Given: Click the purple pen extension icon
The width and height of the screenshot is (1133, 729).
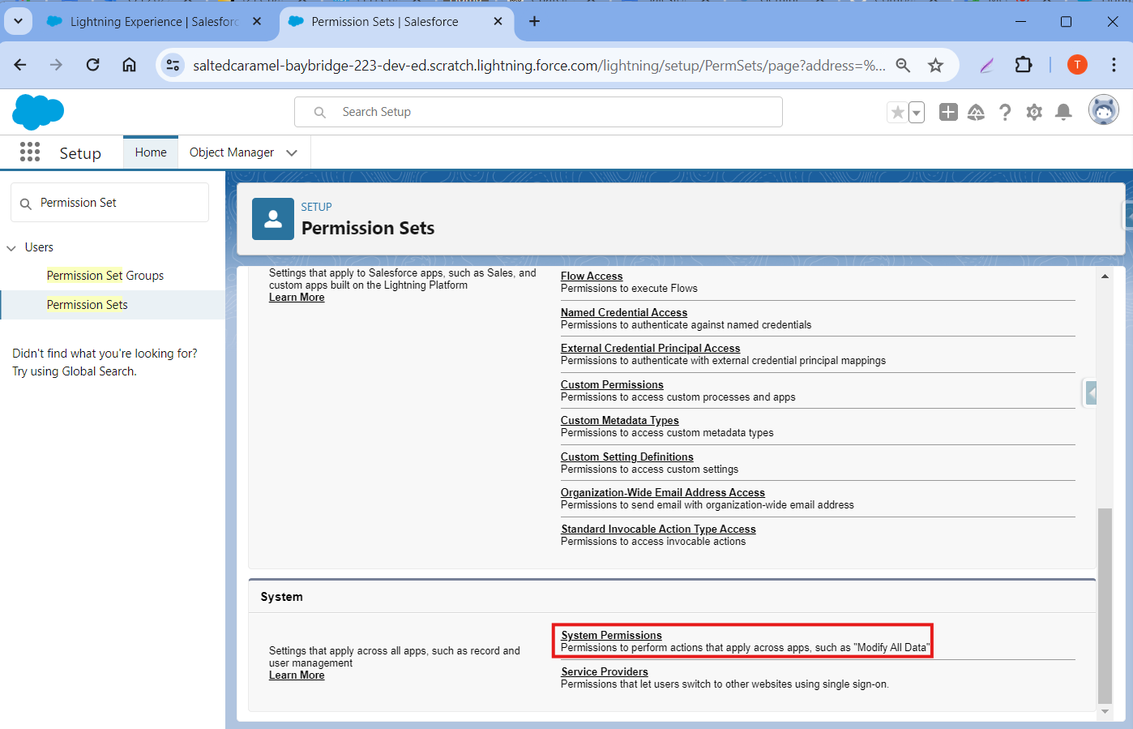Looking at the screenshot, I should click(987, 66).
